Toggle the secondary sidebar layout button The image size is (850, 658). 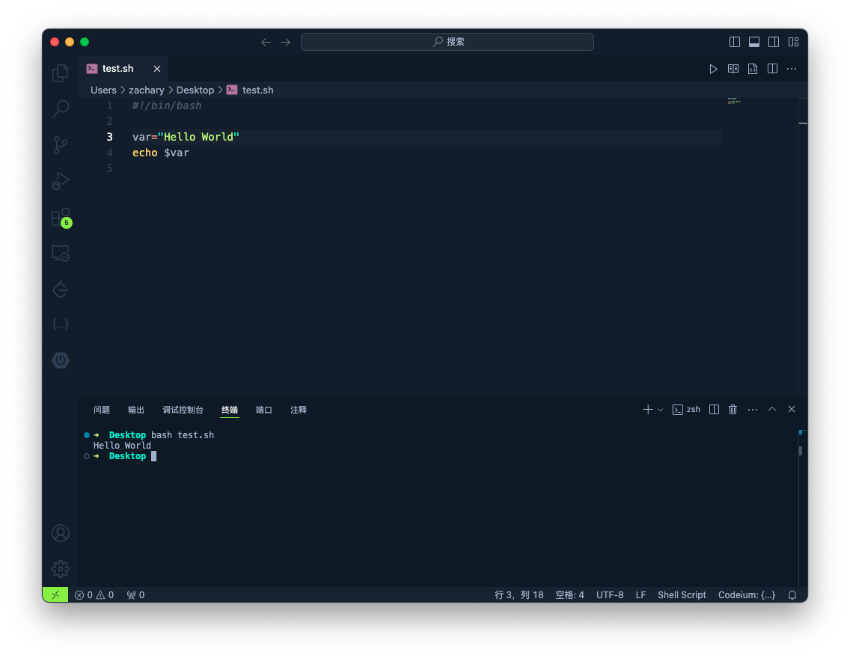(x=774, y=42)
